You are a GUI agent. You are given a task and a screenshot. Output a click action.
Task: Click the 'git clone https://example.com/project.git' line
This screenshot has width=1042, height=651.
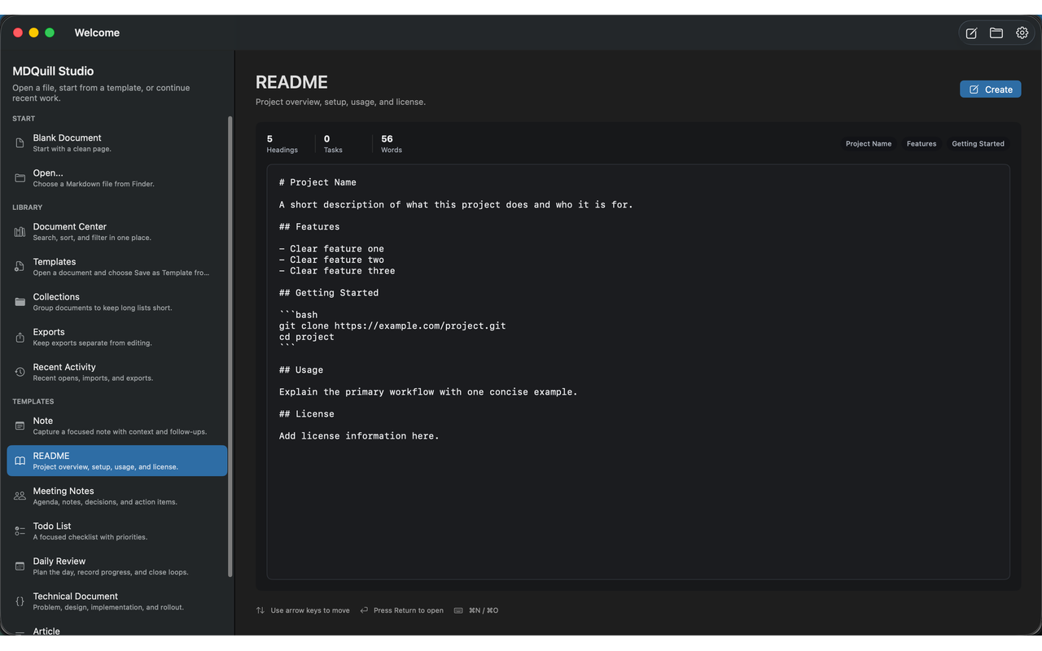[x=392, y=325]
